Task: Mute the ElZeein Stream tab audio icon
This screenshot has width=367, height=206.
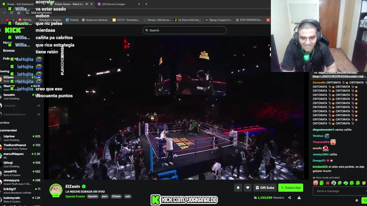Action: [x=87, y=4]
